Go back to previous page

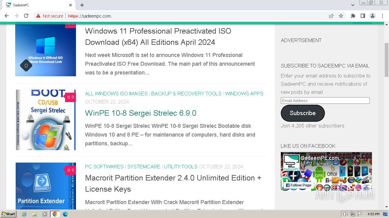[x=7, y=16]
